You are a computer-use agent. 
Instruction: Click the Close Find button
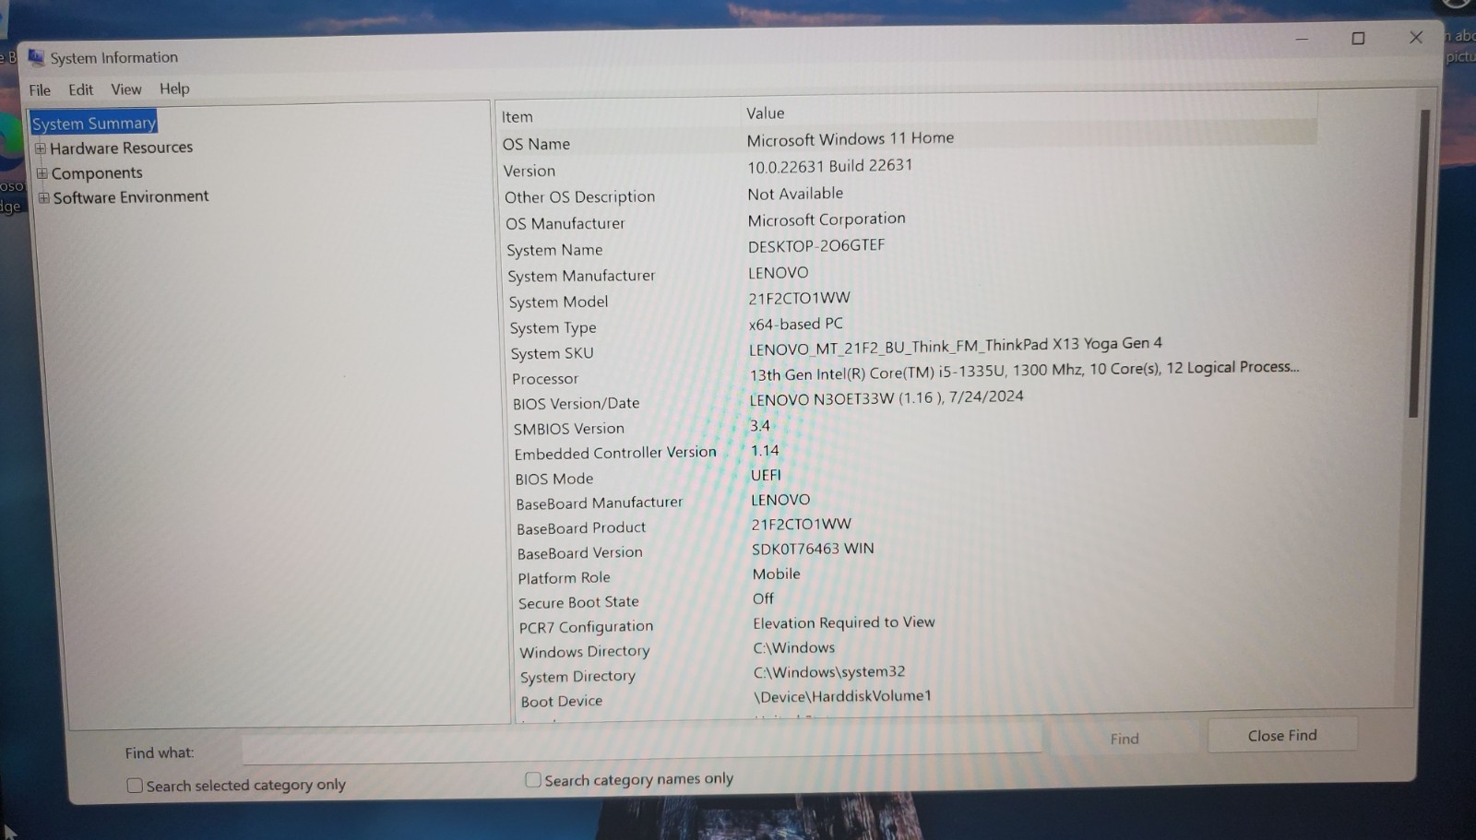(1282, 735)
